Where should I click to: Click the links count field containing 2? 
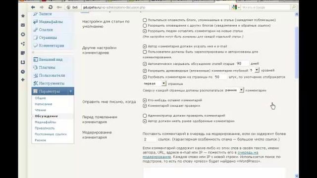tap(150, 139)
